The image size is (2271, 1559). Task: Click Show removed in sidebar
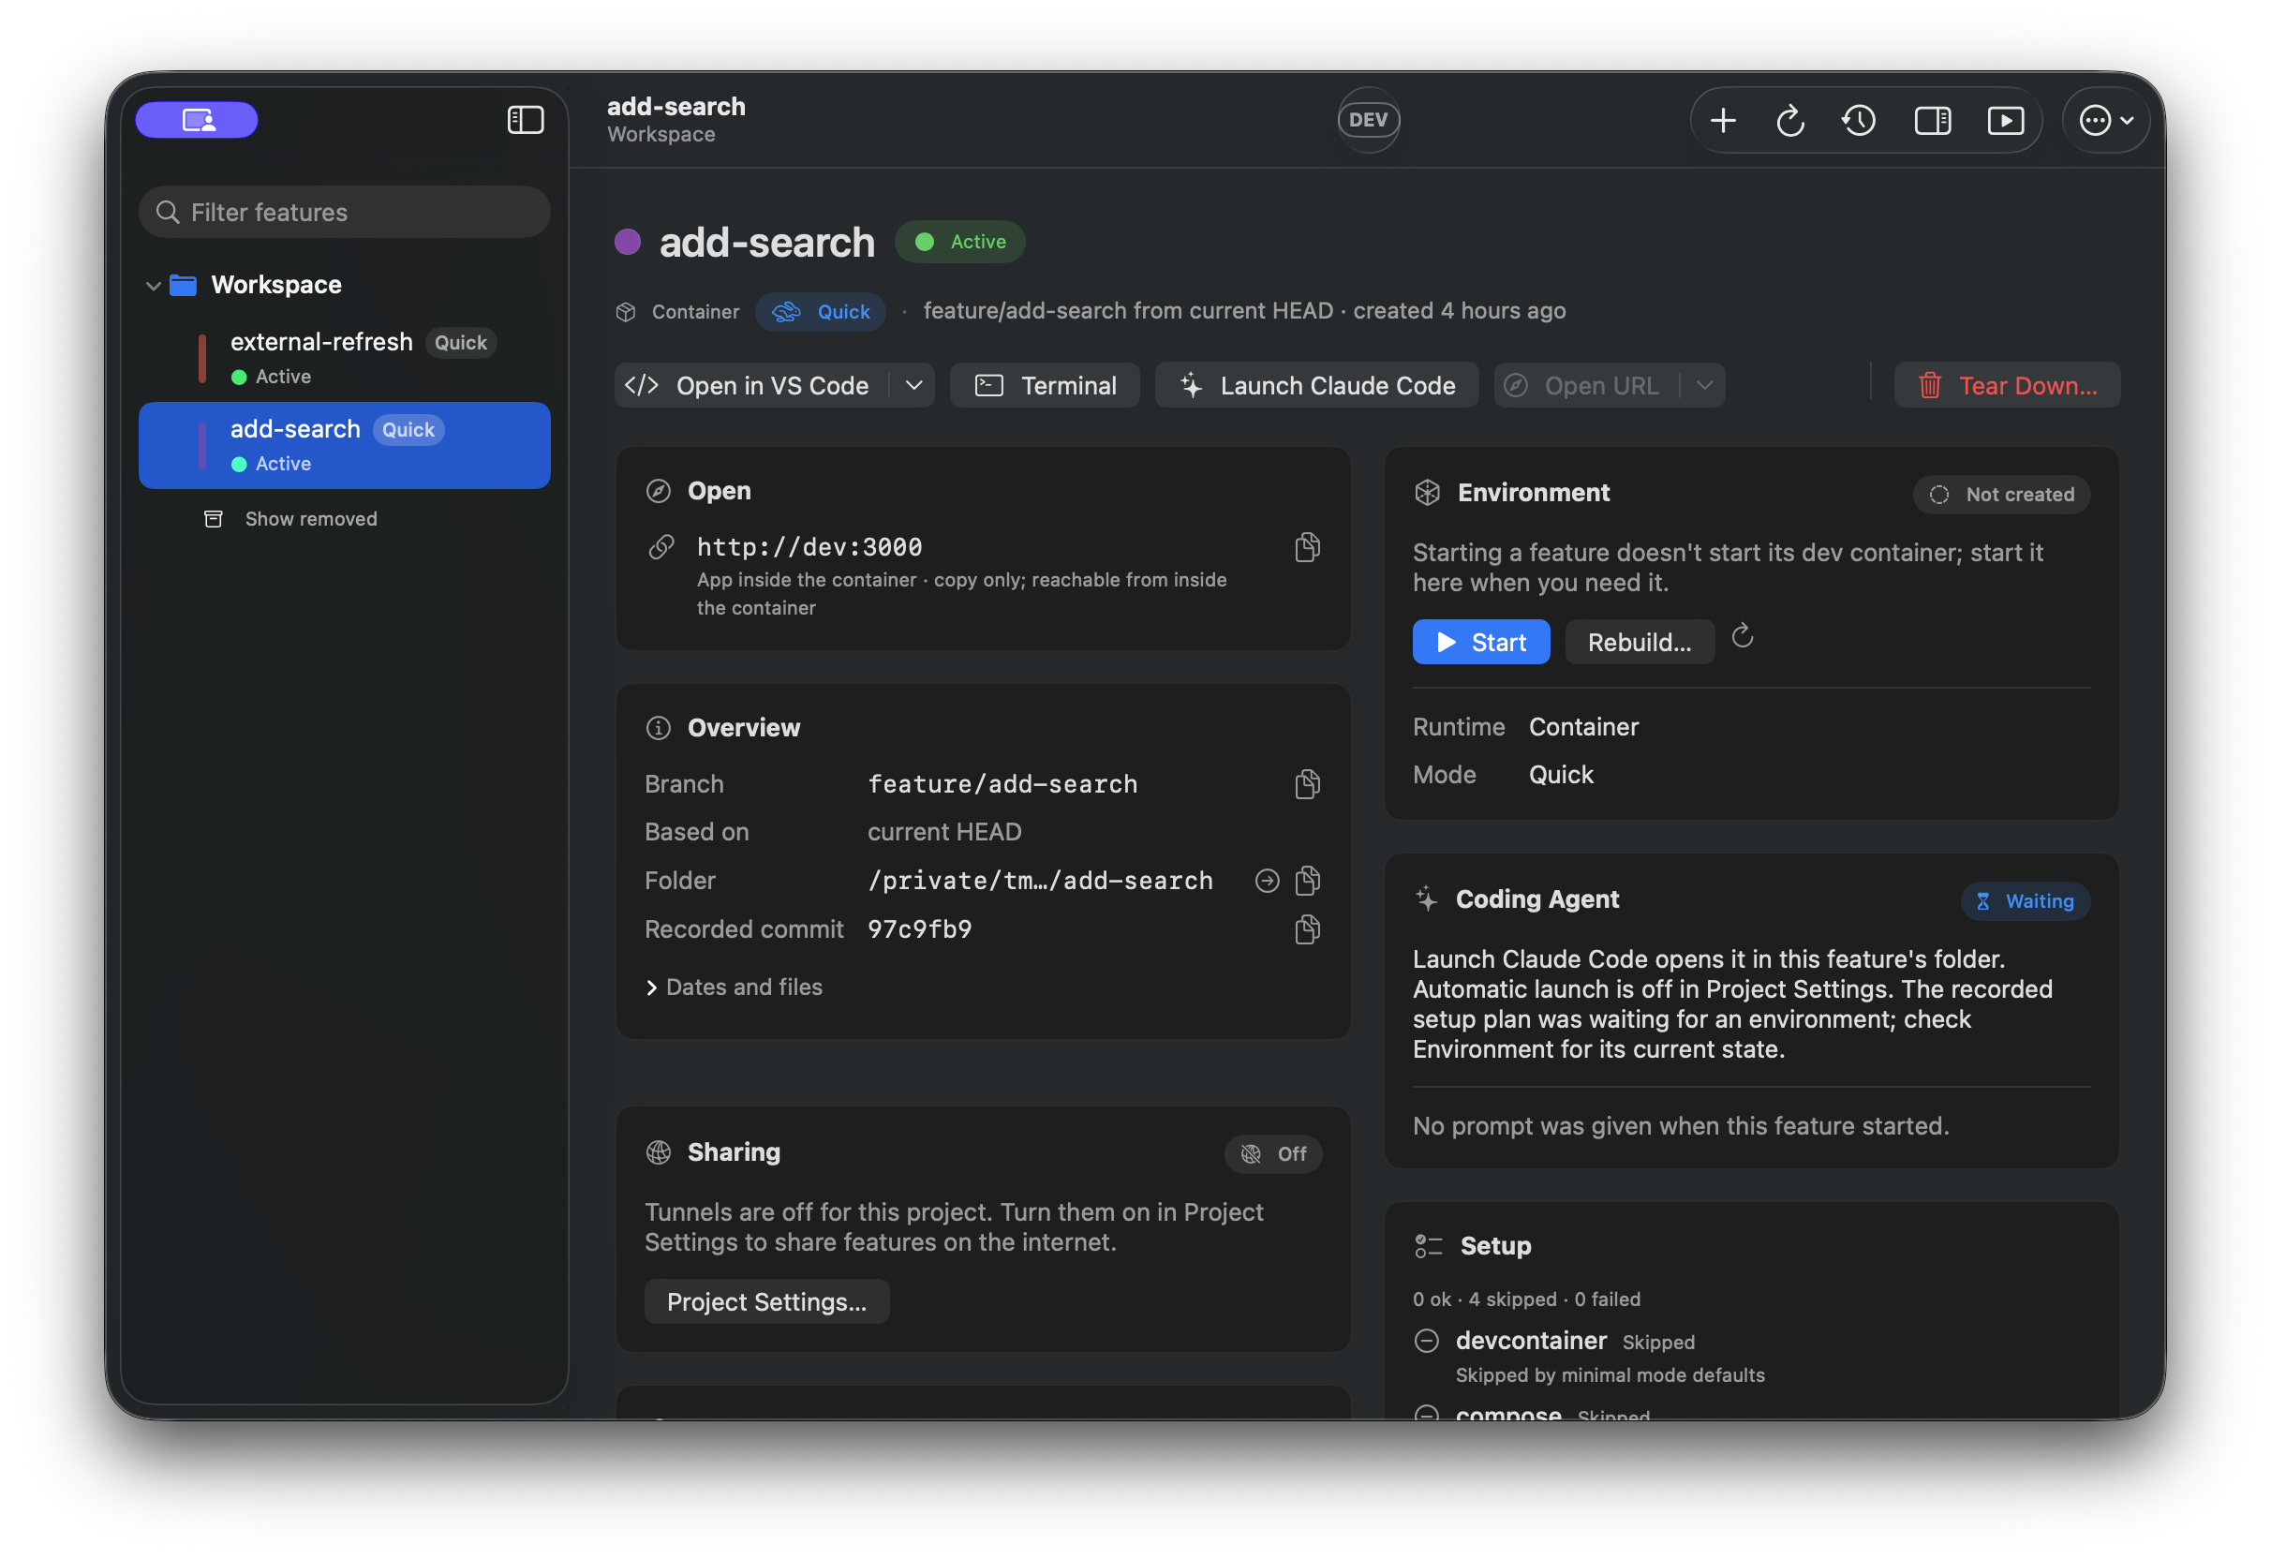[x=289, y=519]
